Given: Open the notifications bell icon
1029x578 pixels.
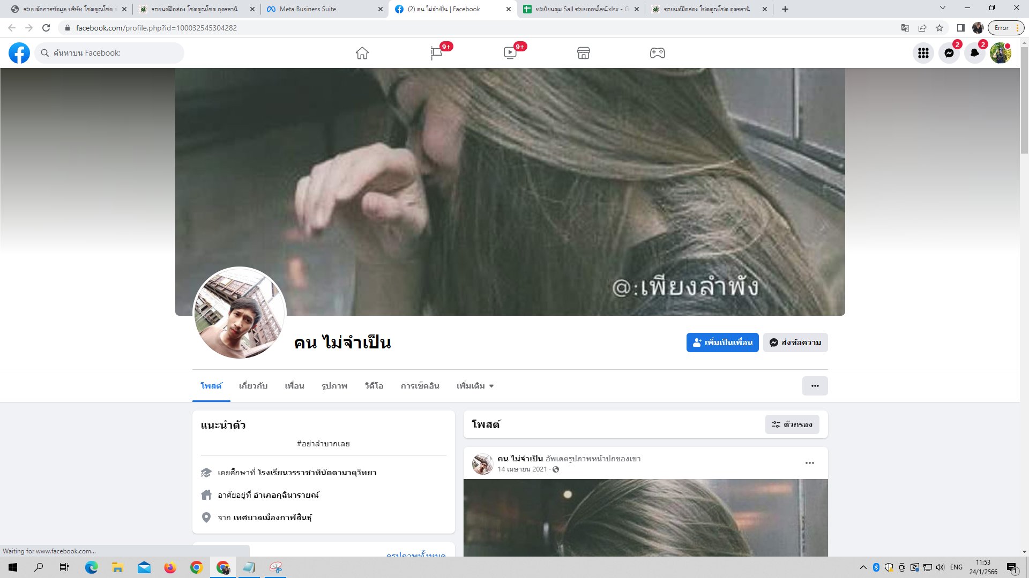Looking at the screenshot, I should click(975, 53).
